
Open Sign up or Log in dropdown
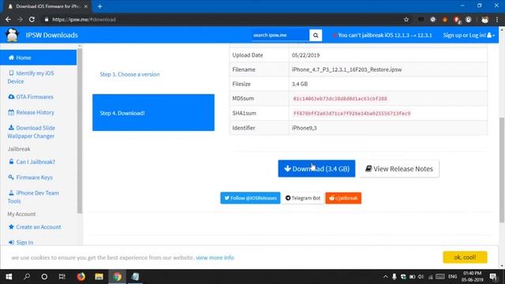469,35
